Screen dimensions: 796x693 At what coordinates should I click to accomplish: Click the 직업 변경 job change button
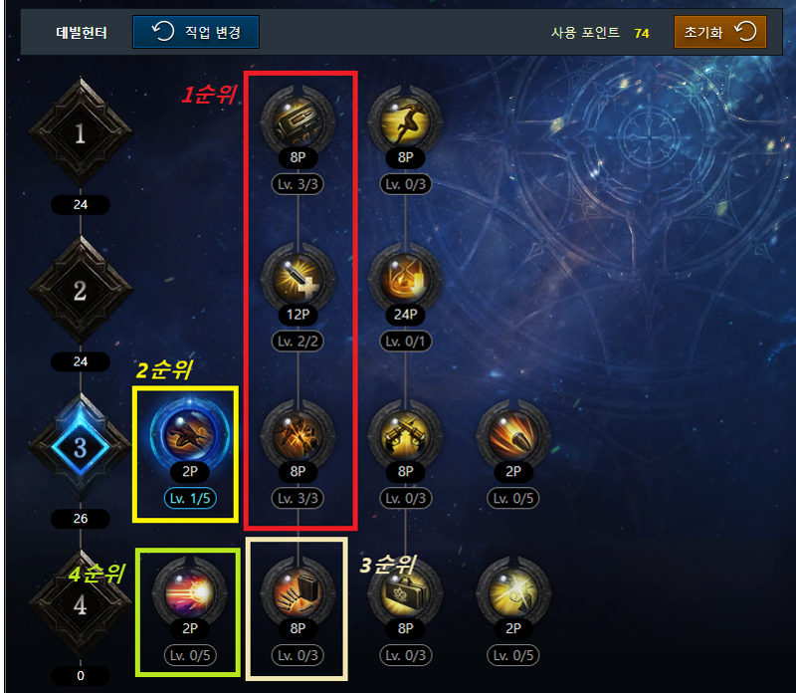tap(196, 32)
